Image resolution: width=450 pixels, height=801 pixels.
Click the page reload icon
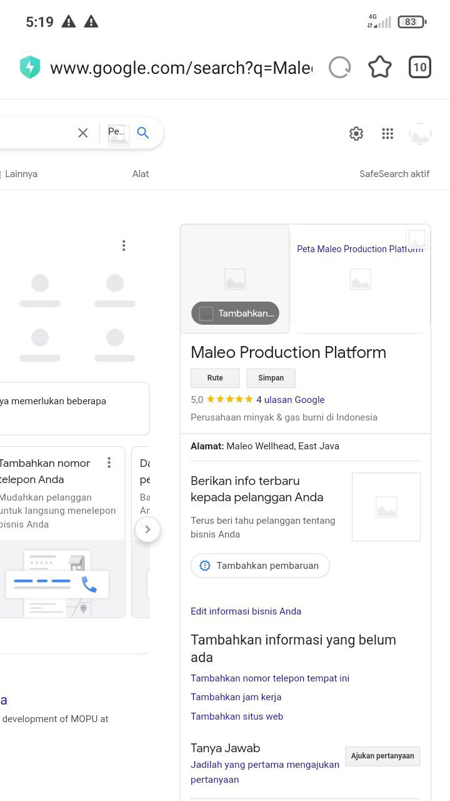click(340, 68)
